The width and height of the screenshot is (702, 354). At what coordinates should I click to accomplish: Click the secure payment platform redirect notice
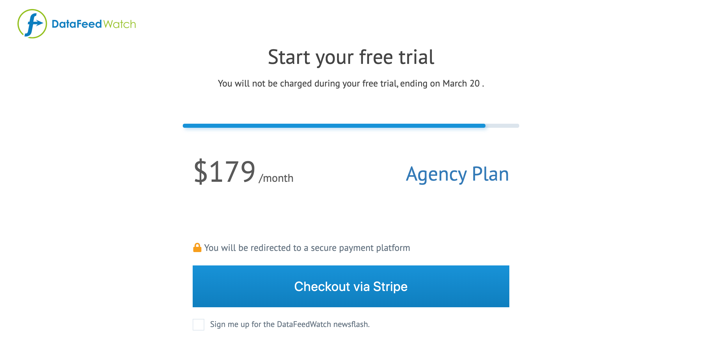tap(307, 248)
